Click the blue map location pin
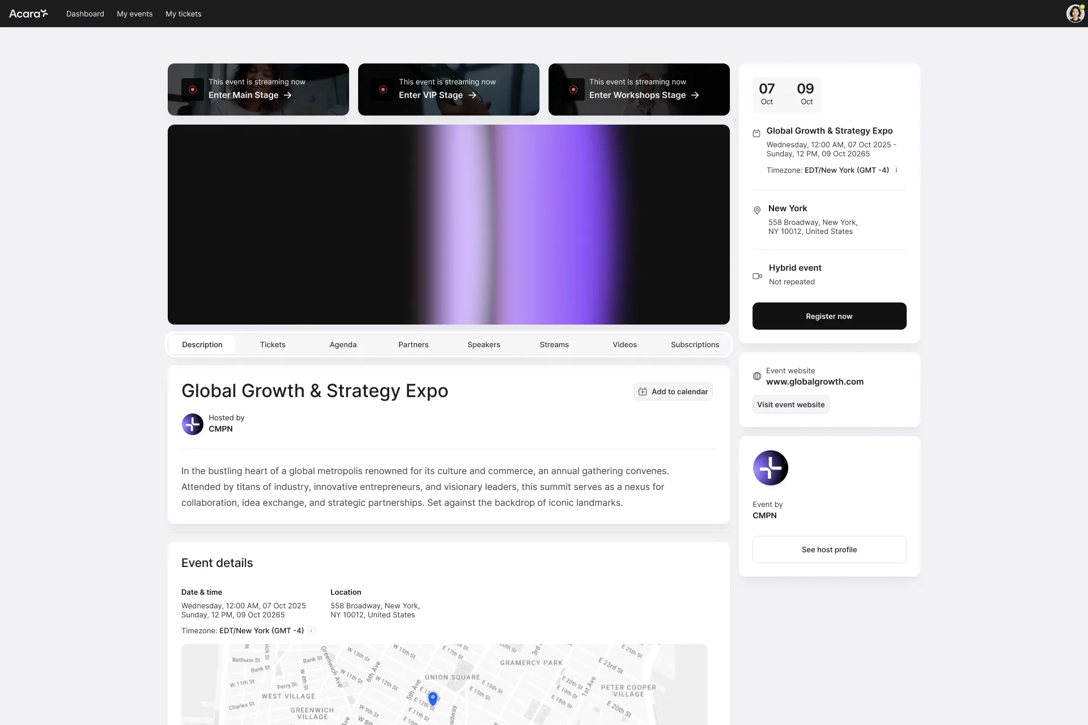This screenshot has height=725, width=1088. coord(433,698)
